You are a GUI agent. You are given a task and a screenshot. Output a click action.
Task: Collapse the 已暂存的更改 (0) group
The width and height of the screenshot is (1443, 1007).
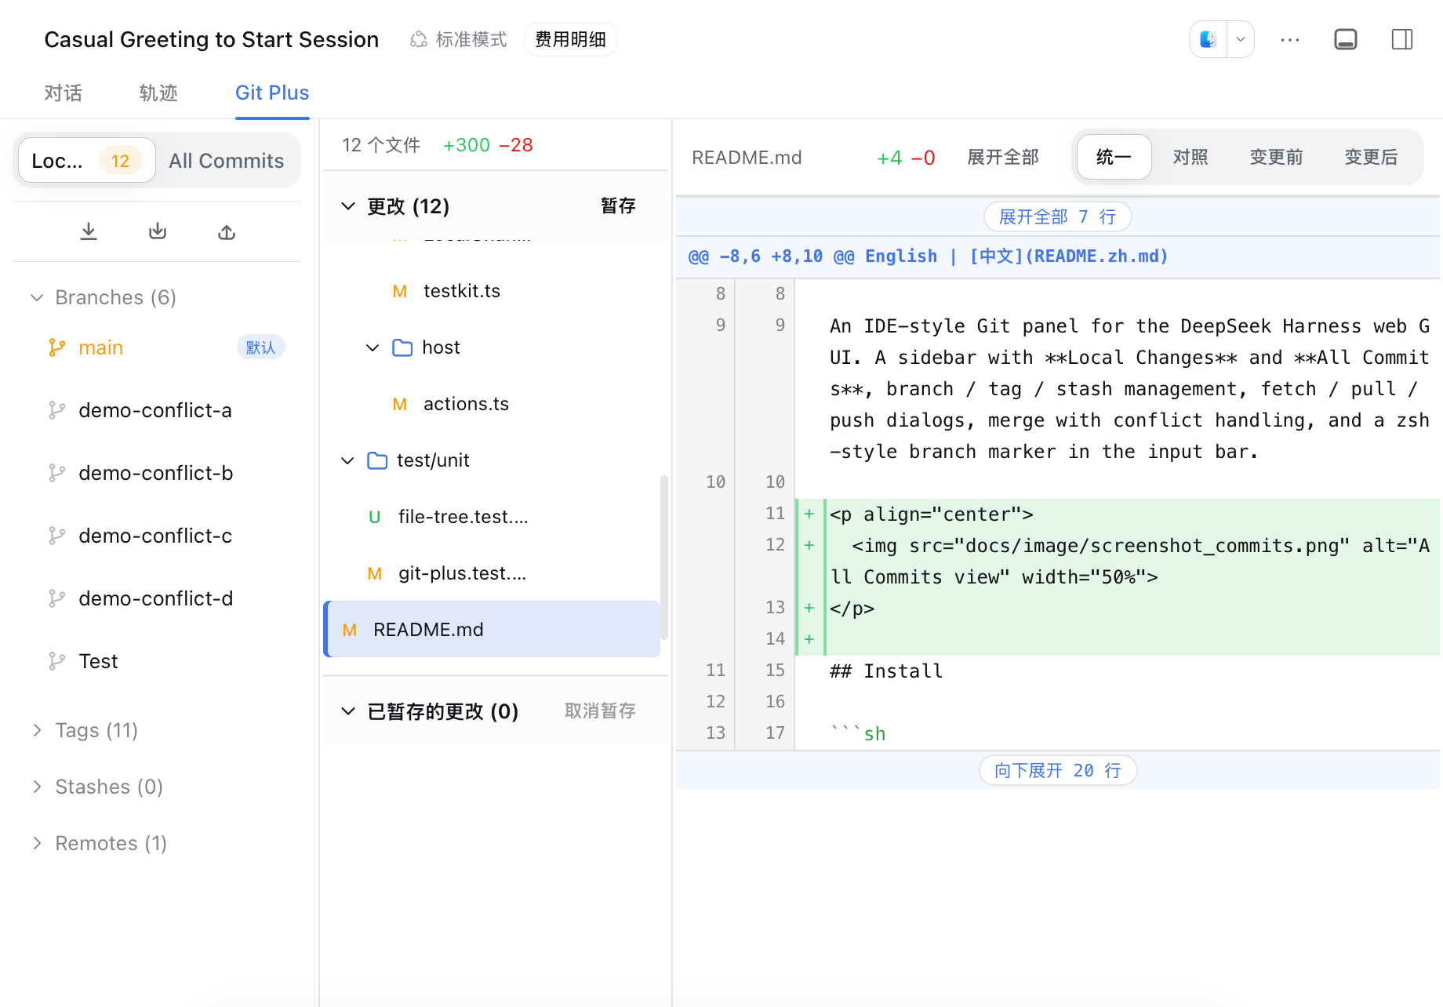coord(348,711)
